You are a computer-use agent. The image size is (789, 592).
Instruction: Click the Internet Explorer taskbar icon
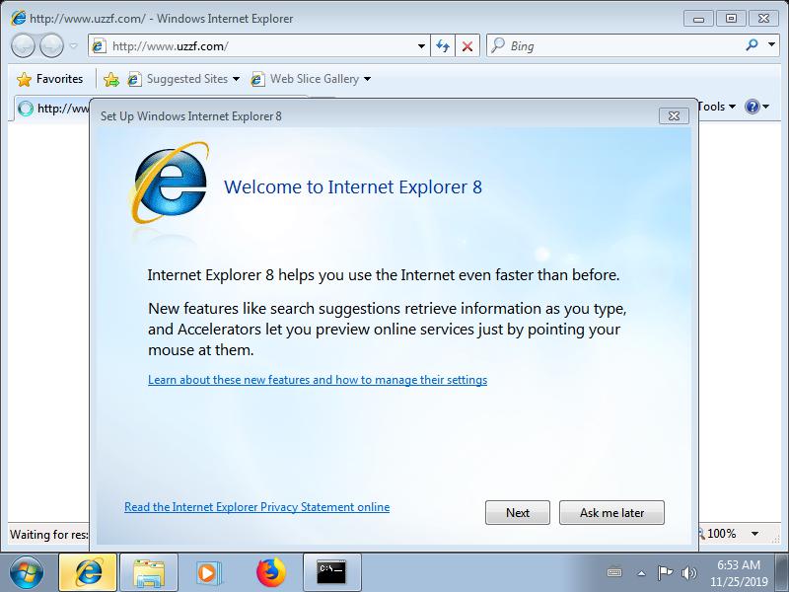click(88, 573)
